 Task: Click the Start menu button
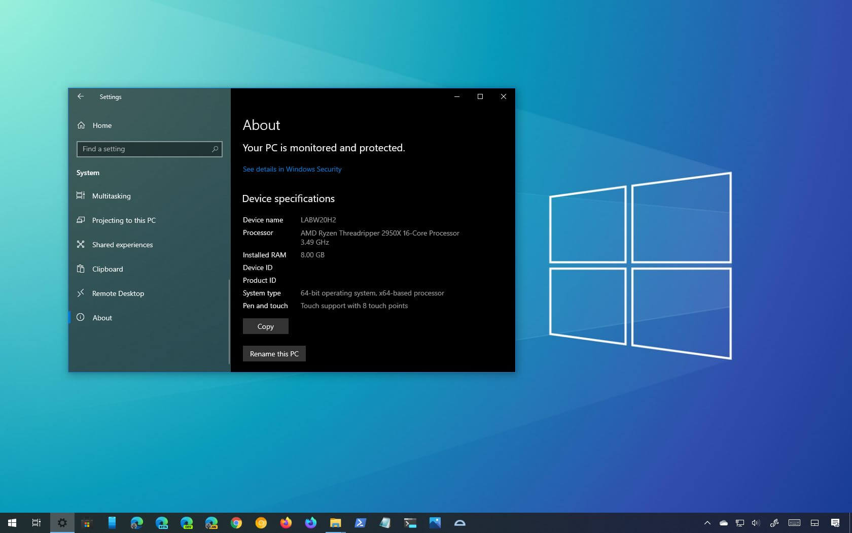[11, 523]
